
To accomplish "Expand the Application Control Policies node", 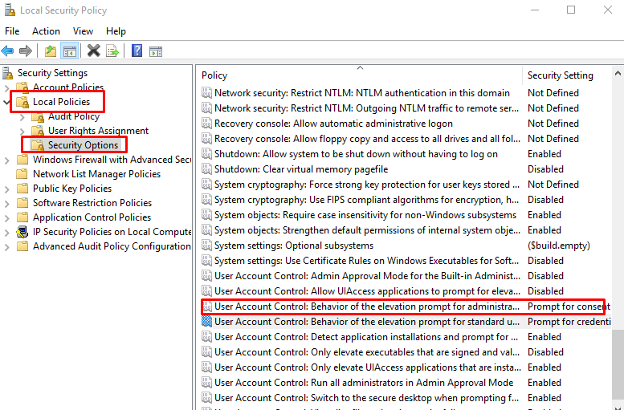I will tap(6, 218).
